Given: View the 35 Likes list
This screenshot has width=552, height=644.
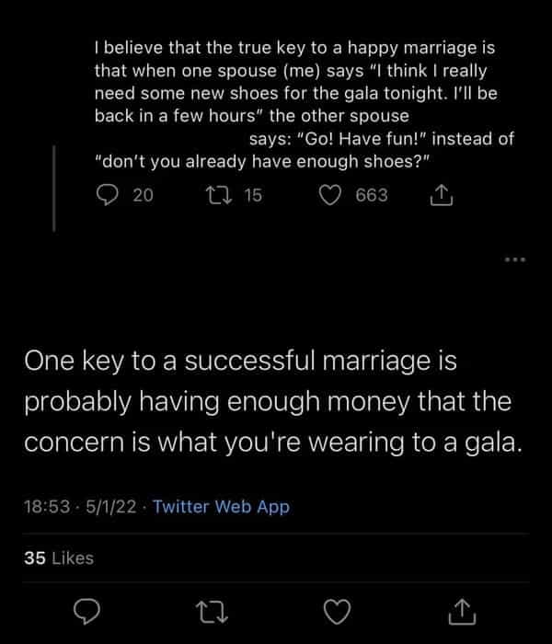Looking at the screenshot, I should coord(60,557).
